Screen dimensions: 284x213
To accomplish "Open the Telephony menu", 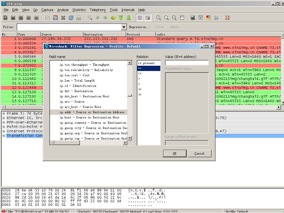I will 98,10.
